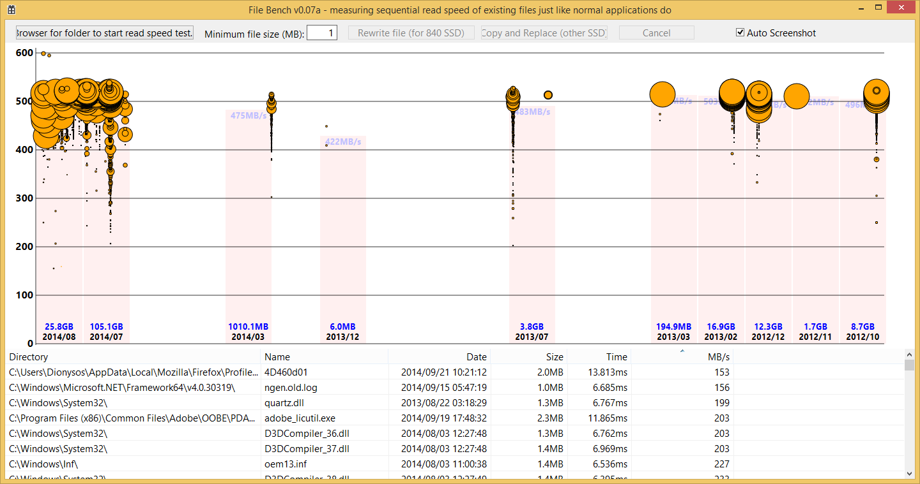Screen dimensions: 920x484
Task: Select the 2013/12 chart column showing 422MB/s
Action: click(343, 240)
